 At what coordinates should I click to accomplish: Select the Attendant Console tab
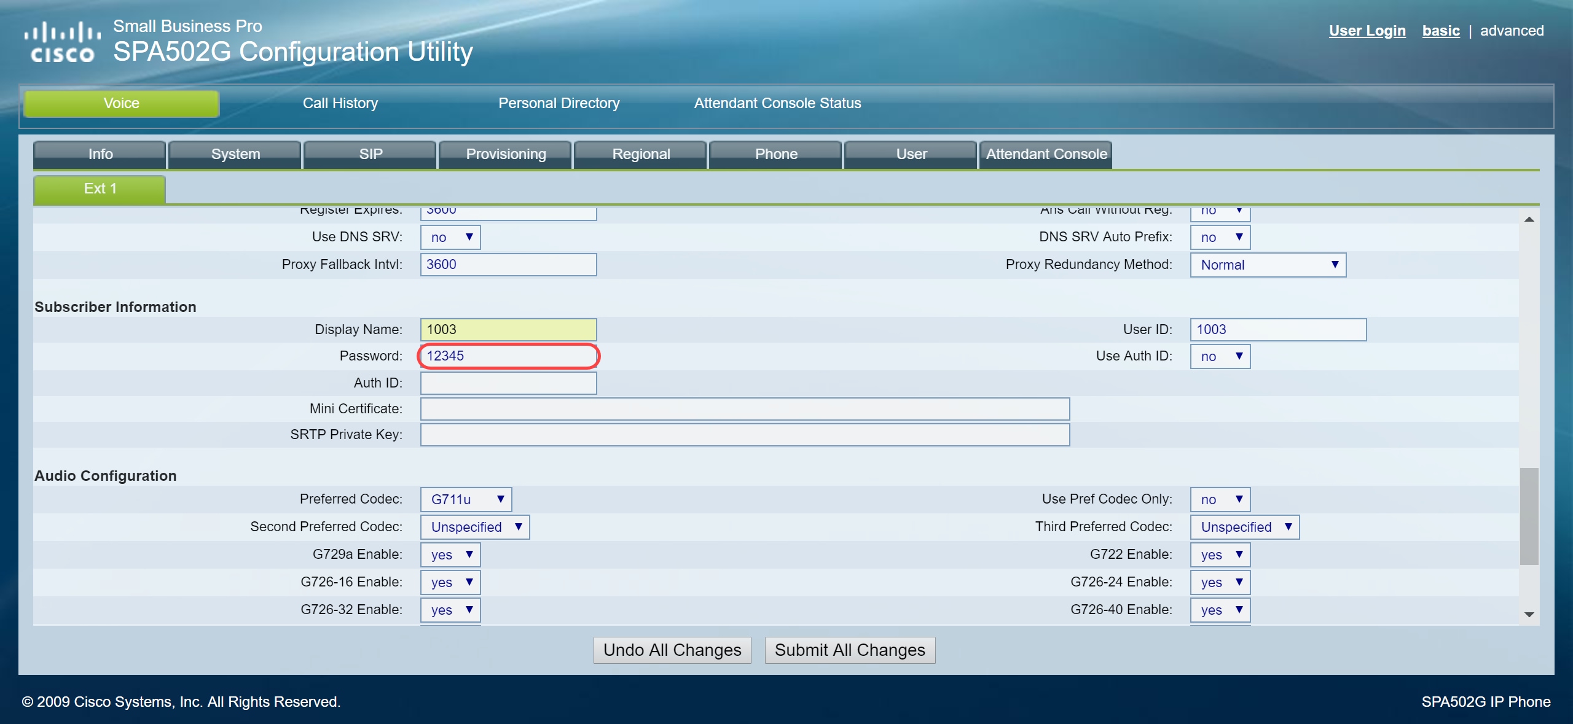1046,154
